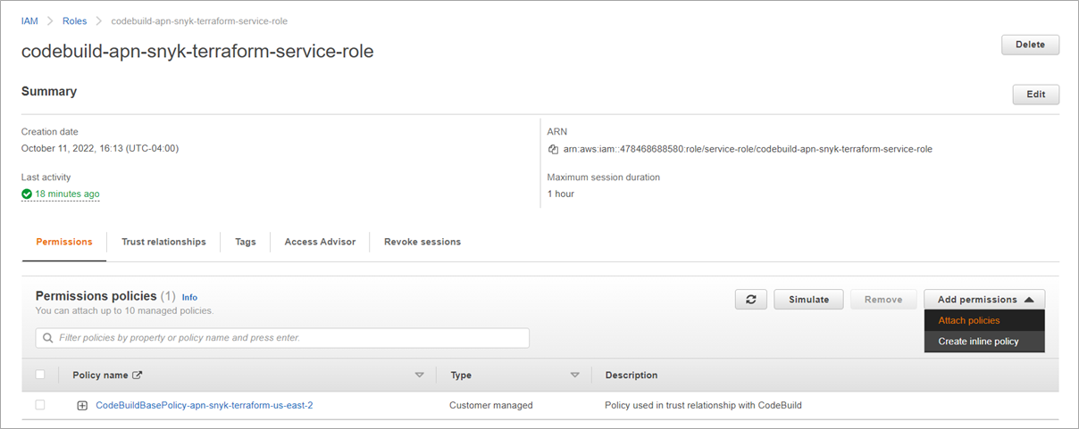The image size is (1079, 429).
Task: Sort by Type column arrow
Action: click(575, 375)
